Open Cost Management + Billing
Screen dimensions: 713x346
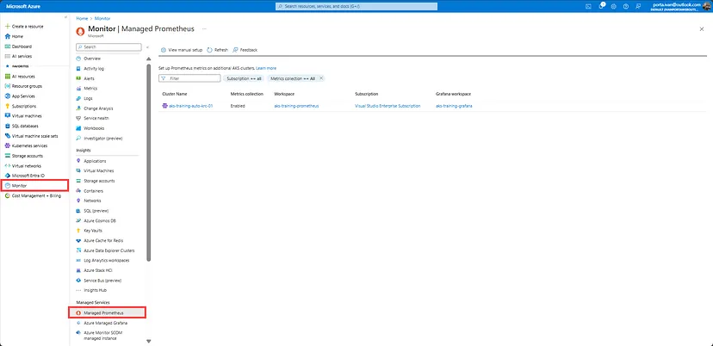[36, 195]
